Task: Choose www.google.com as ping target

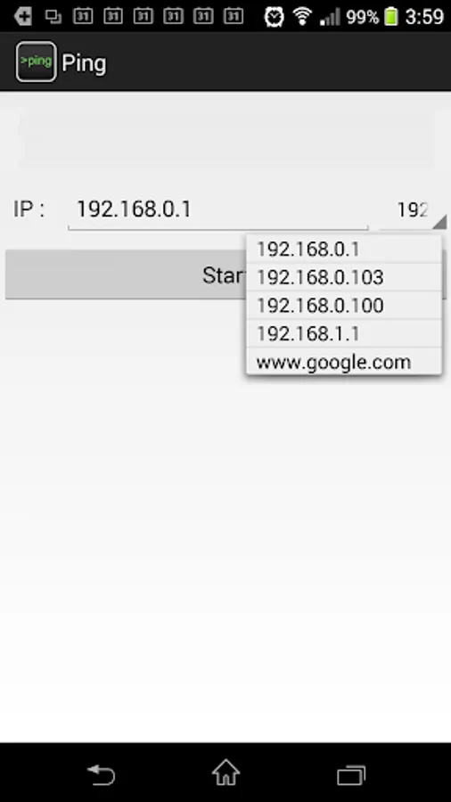Action: (x=344, y=362)
